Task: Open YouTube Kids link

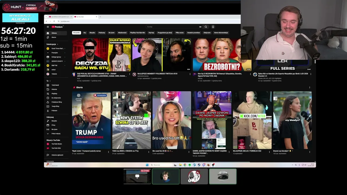Action: [56, 148]
